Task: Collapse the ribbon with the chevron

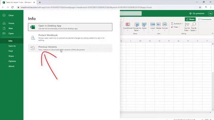Action: (212, 33)
